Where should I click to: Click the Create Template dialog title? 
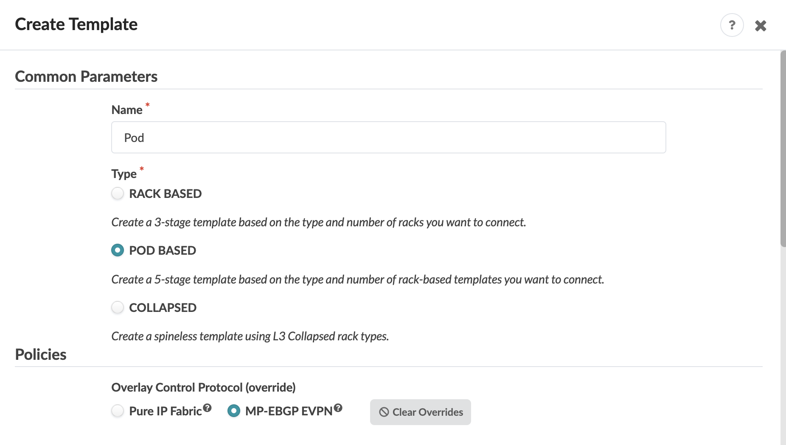(x=76, y=25)
